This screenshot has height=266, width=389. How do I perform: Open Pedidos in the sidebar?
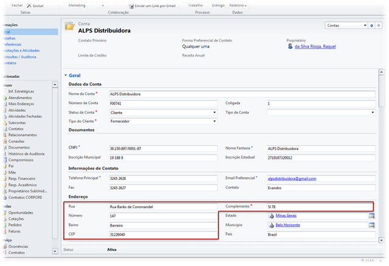[15, 225]
